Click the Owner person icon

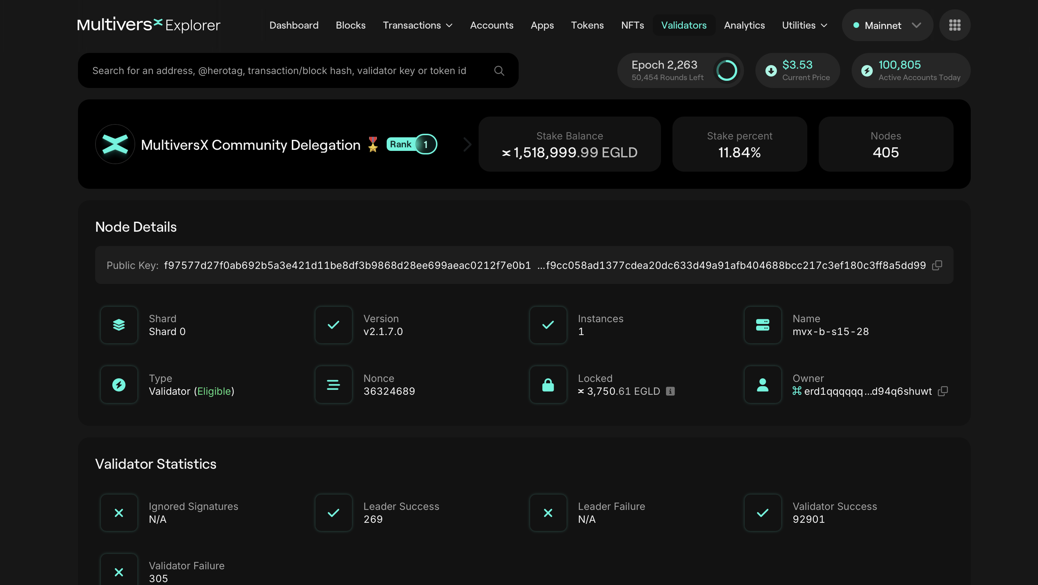pyautogui.click(x=762, y=384)
